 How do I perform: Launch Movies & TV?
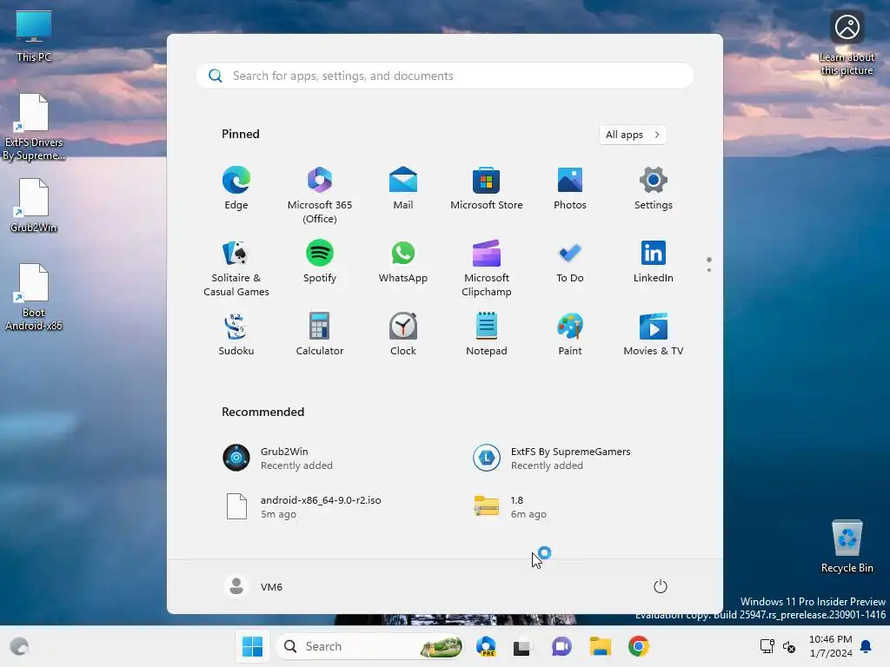[654, 334]
